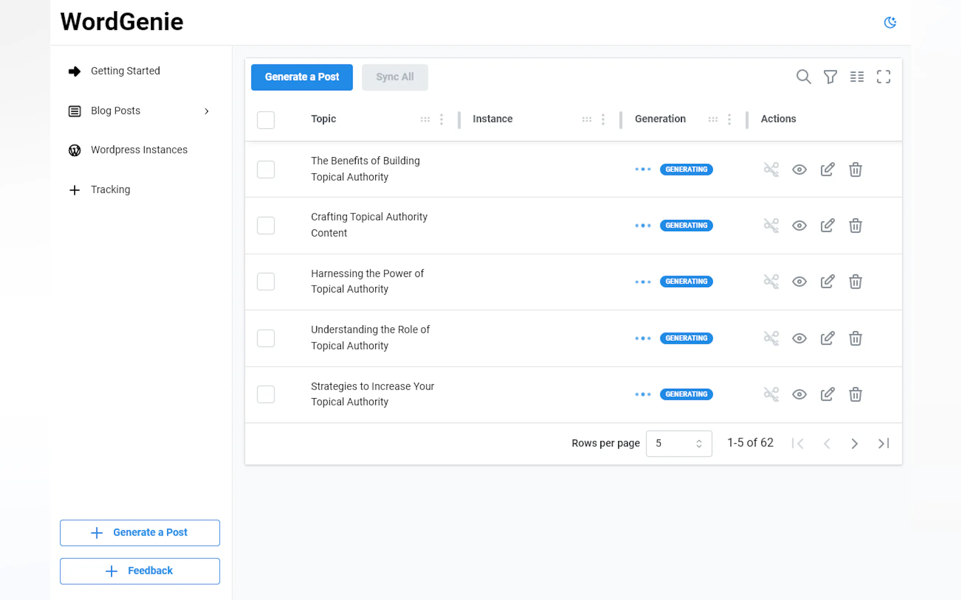Check the select-all header checkbox
Screen dimensions: 961x600
pyautogui.click(x=265, y=120)
